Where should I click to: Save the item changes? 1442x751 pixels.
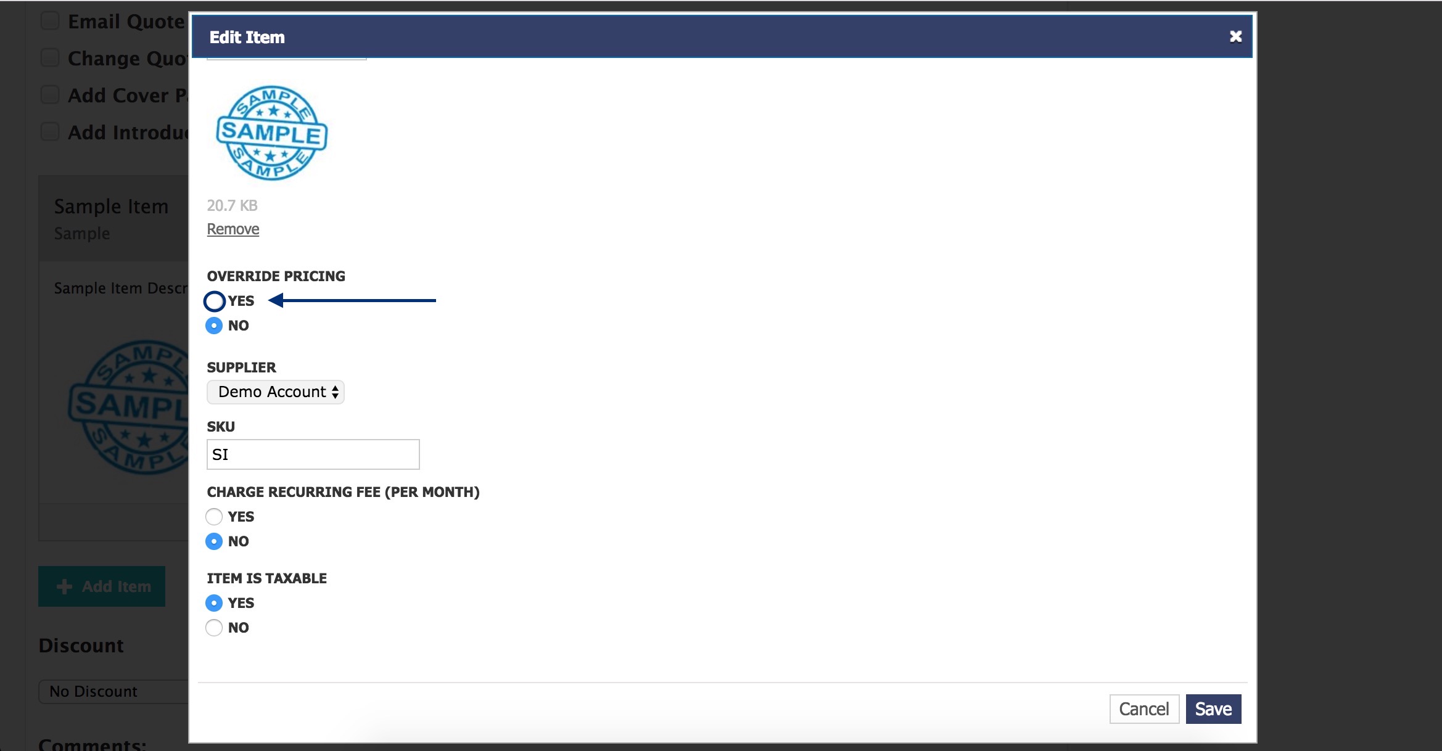[1213, 709]
